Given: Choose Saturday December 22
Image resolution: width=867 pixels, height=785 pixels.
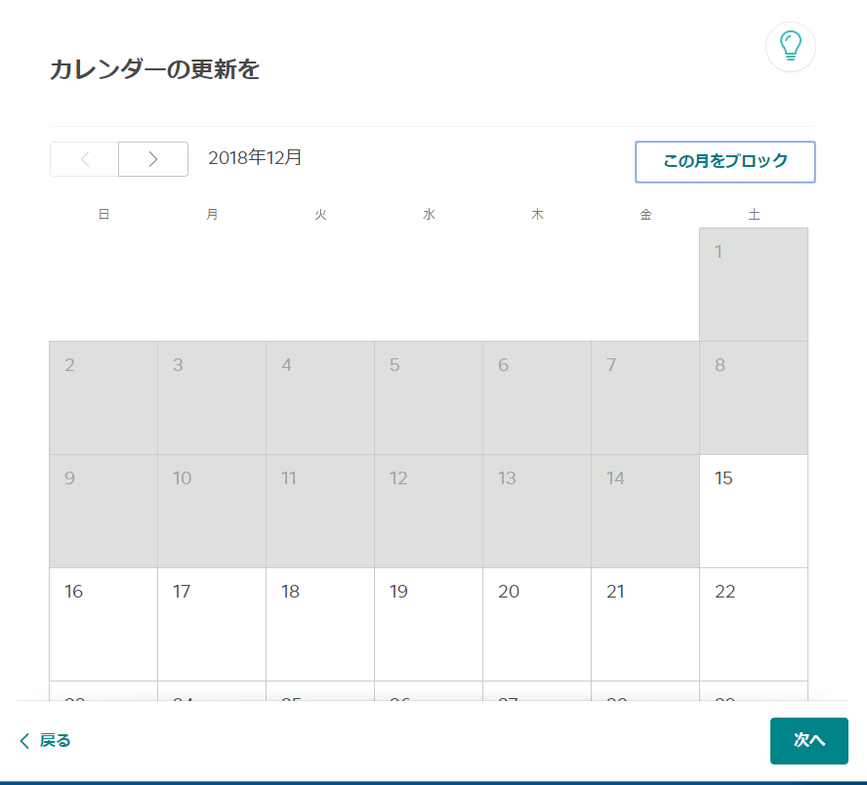Looking at the screenshot, I should [754, 624].
